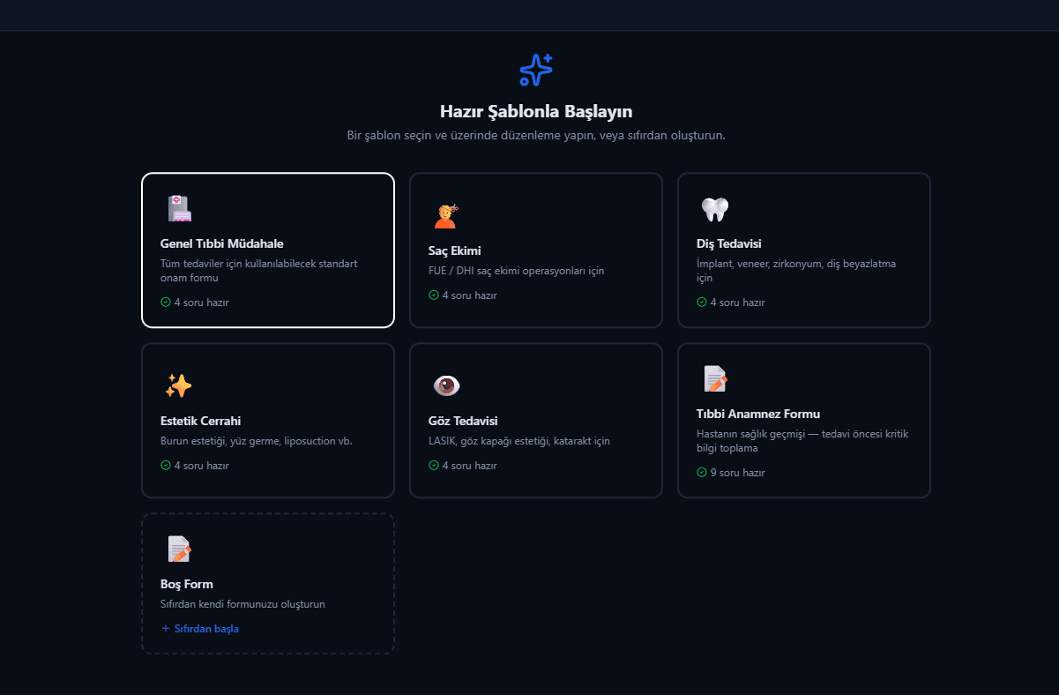
Task: Select the eye icon for Göz Tedavisi
Action: pyautogui.click(x=446, y=385)
